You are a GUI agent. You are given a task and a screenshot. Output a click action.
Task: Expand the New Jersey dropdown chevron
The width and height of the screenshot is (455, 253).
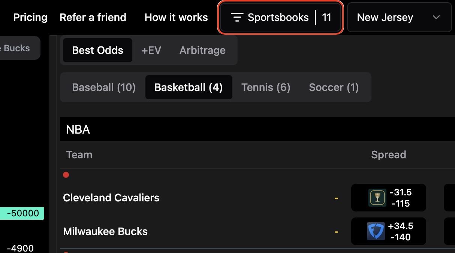tap(436, 18)
